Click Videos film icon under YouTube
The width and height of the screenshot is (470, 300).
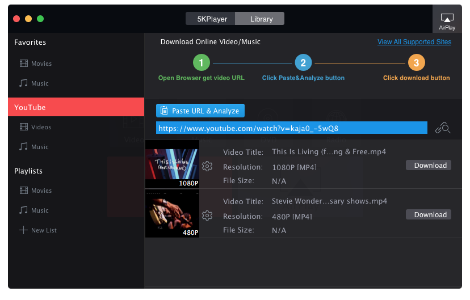pos(24,126)
